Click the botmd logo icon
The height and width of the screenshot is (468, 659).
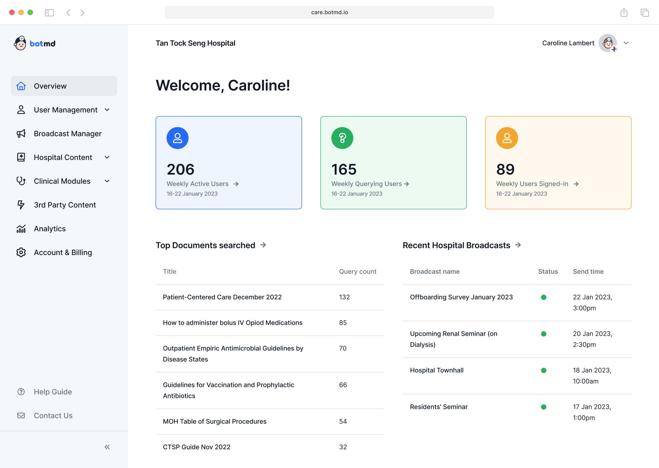(x=20, y=43)
